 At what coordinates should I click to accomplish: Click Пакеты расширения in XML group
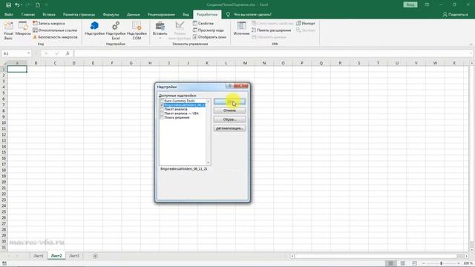coord(272,30)
